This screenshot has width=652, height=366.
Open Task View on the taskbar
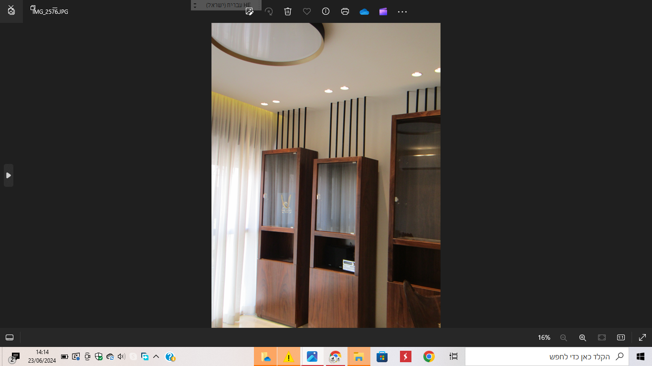(453, 356)
